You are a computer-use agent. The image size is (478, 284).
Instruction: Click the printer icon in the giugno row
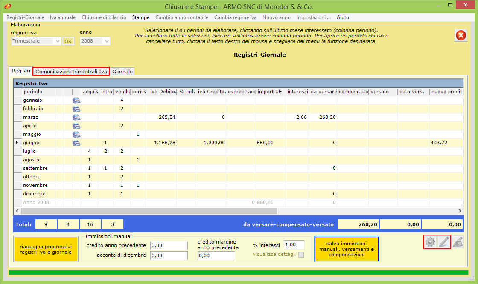76,143
